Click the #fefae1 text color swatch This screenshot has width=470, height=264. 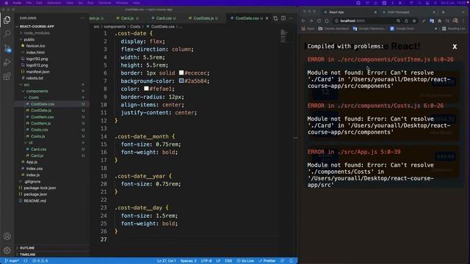coord(146,89)
